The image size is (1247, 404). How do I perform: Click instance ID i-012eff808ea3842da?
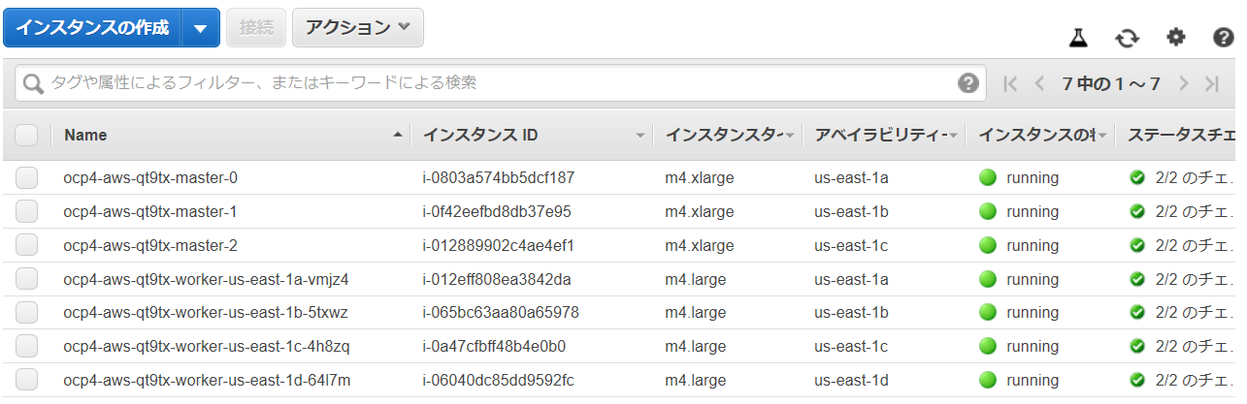pos(497,279)
